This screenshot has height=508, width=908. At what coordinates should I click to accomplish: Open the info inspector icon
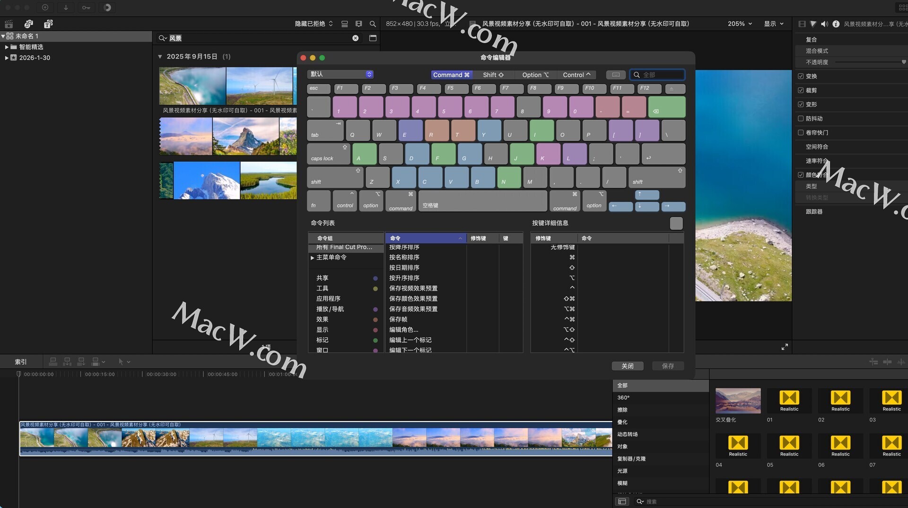click(x=836, y=24)
